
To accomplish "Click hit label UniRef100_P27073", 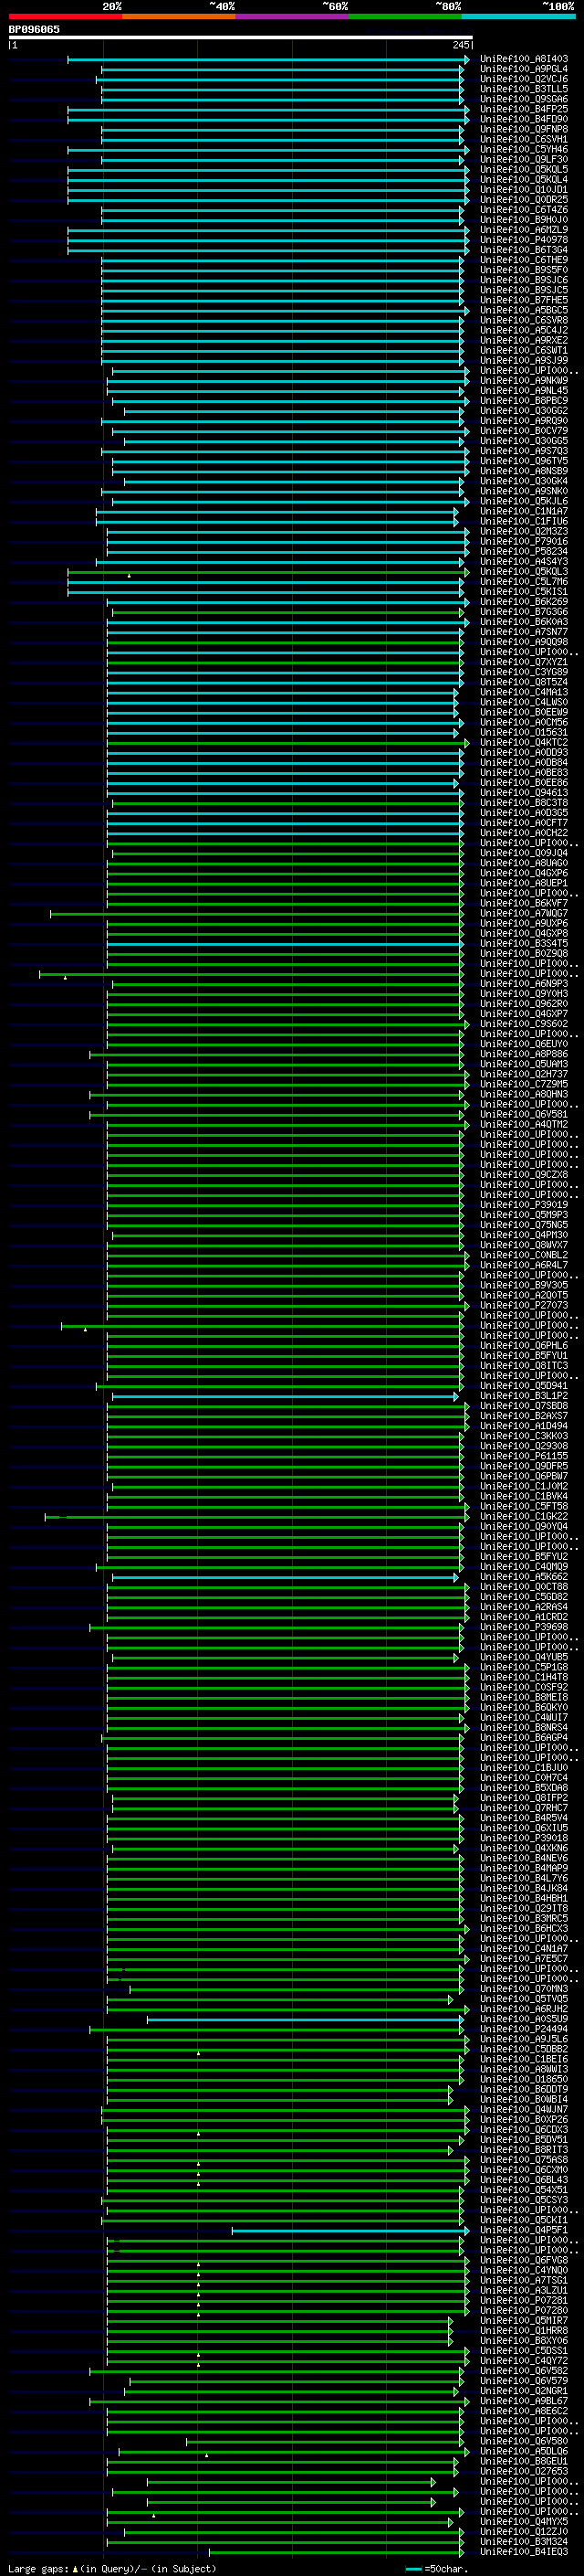I will point(524,1305).
